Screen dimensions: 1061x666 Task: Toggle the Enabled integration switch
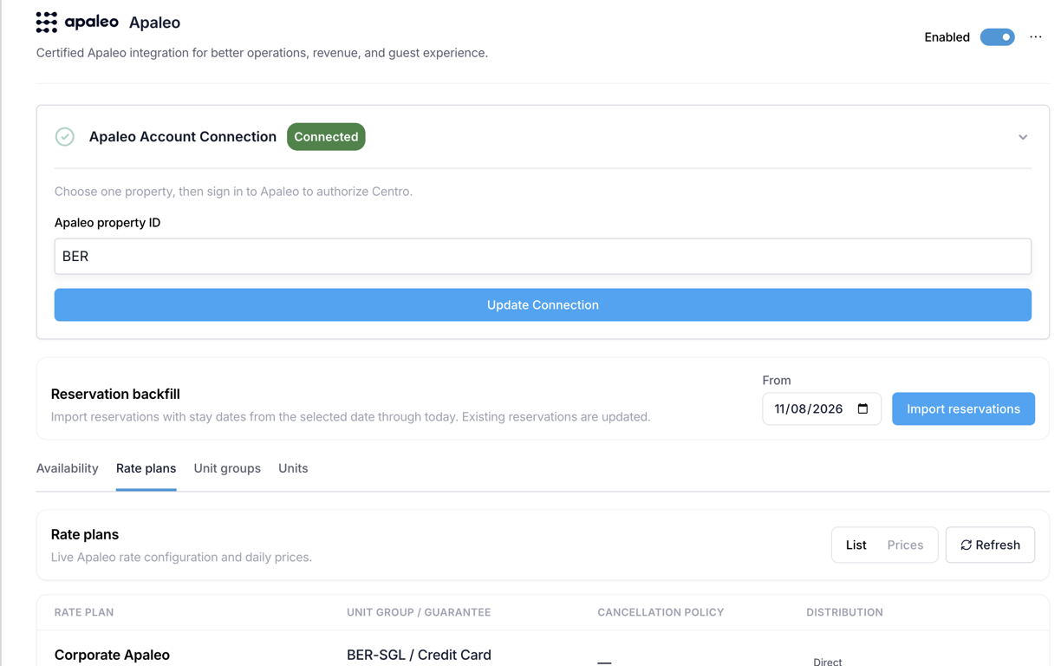[x=997, y=37]
